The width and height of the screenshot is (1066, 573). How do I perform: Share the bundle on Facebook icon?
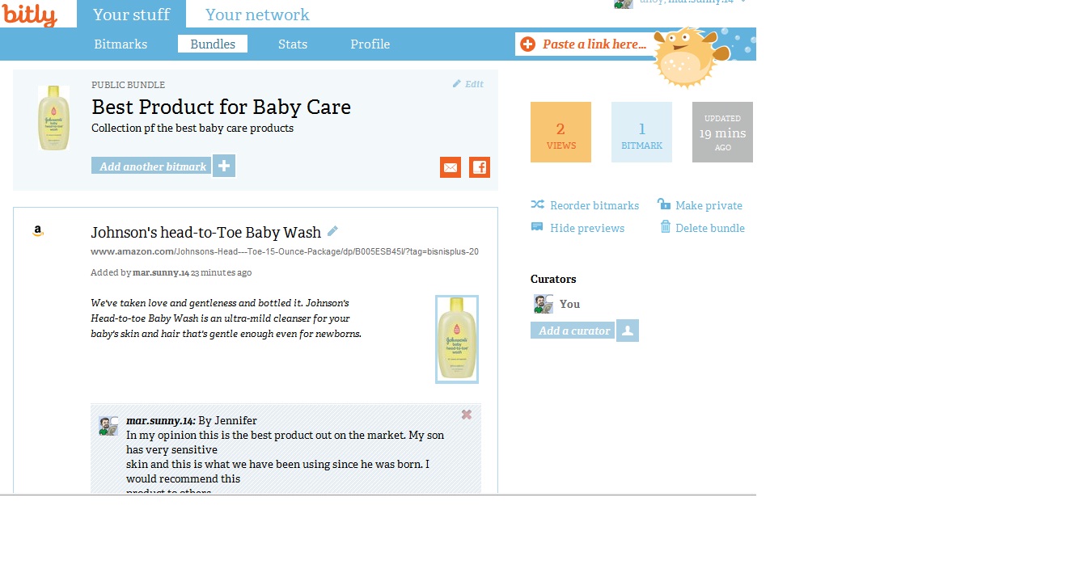[480, 167]
